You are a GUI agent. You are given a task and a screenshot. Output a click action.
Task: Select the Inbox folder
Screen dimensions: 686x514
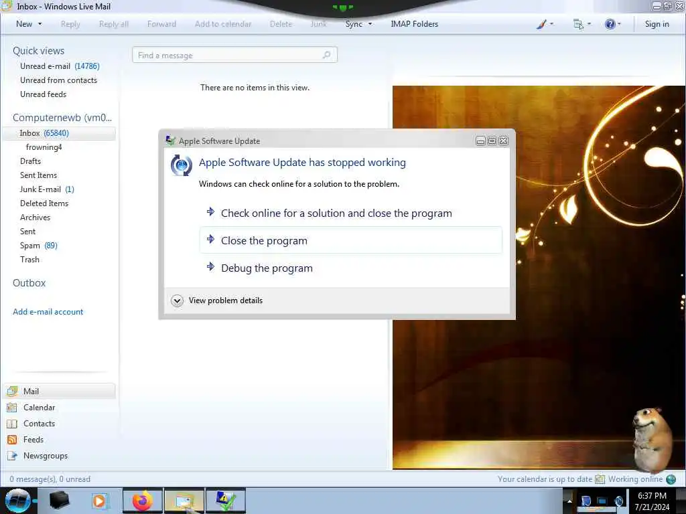tap(59, 133)
